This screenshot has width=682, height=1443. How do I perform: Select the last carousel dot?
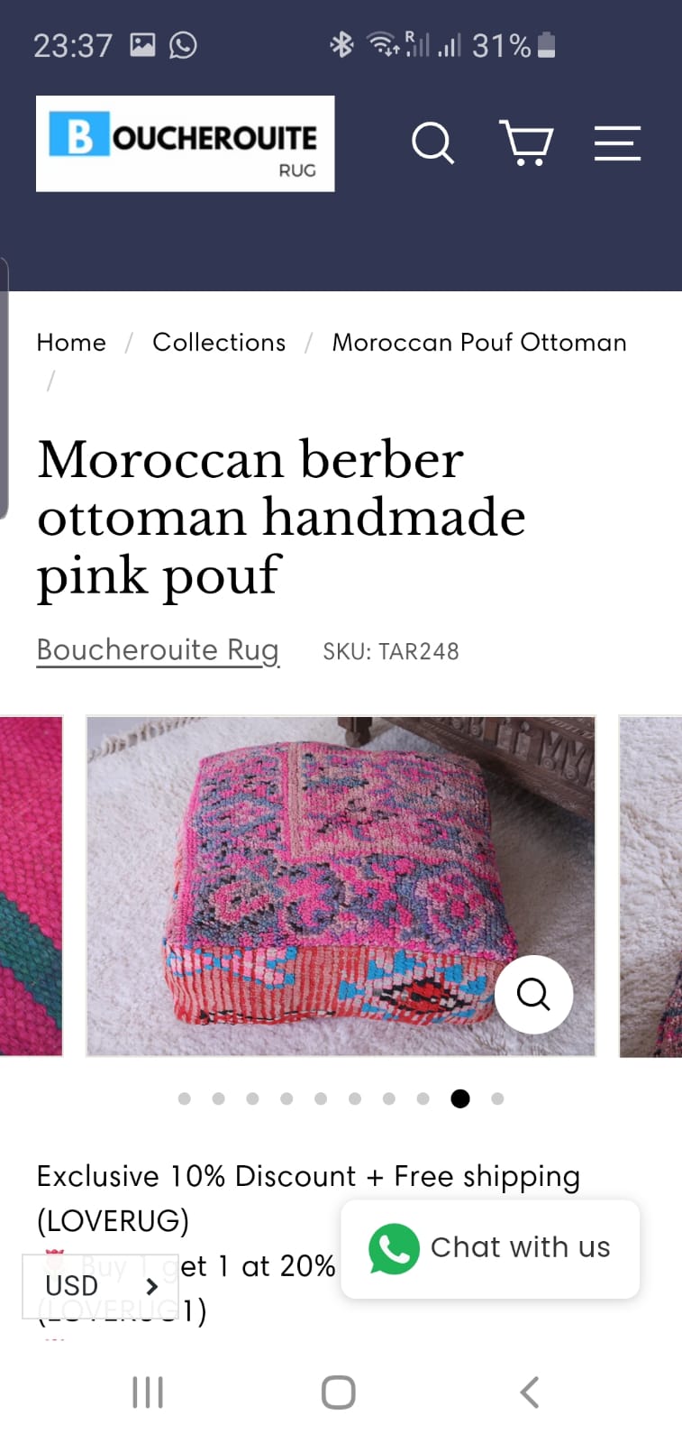tap(497, 1098)
